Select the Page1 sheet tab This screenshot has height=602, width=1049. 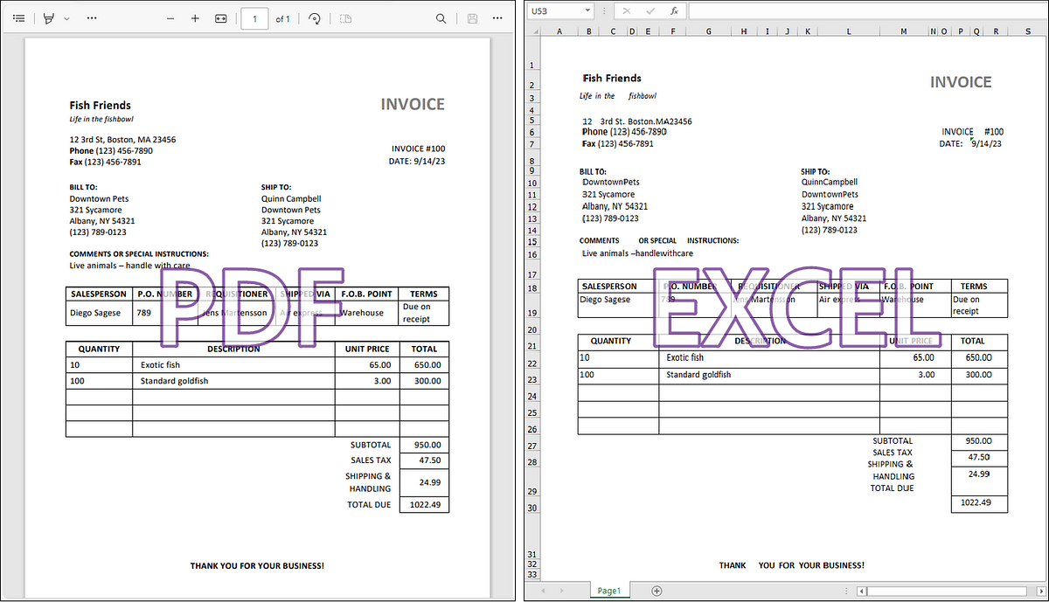tap(609, 590)
